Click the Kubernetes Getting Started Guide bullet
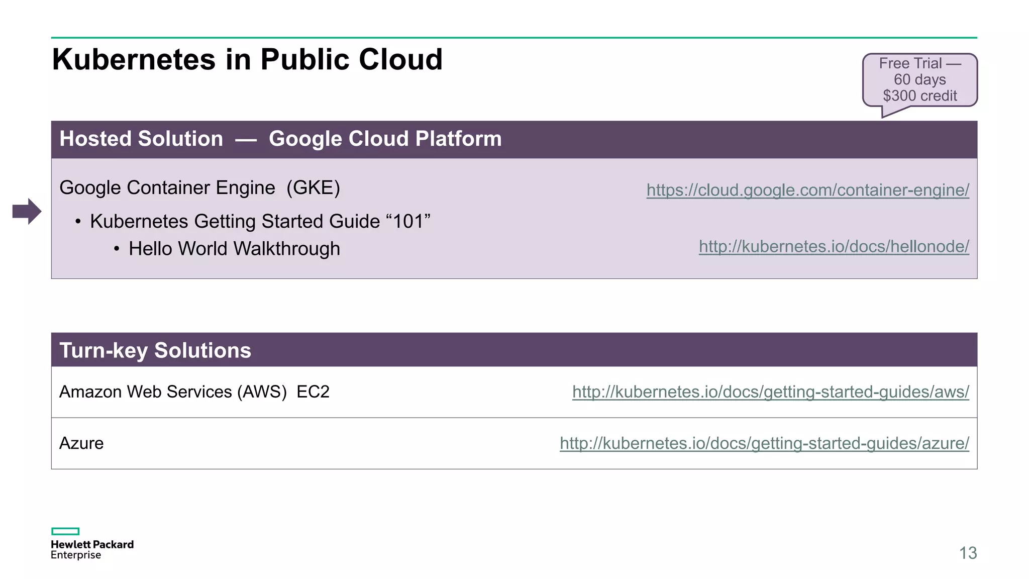1029x579 pixels. point(260,221)
